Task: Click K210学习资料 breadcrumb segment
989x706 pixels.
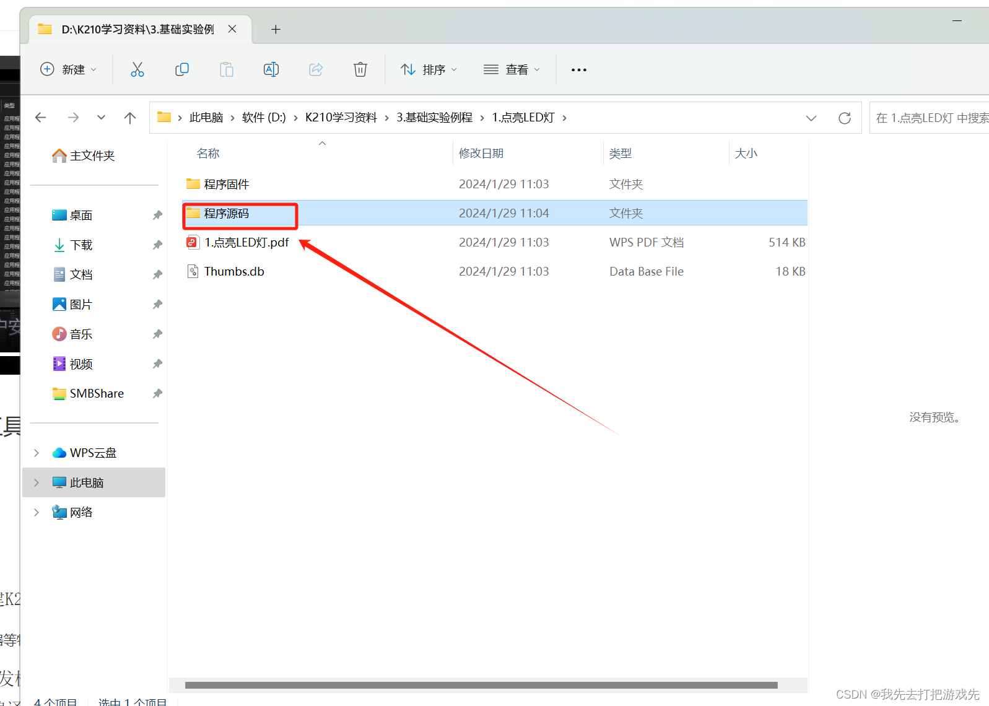Action: (x=341, y=118)
